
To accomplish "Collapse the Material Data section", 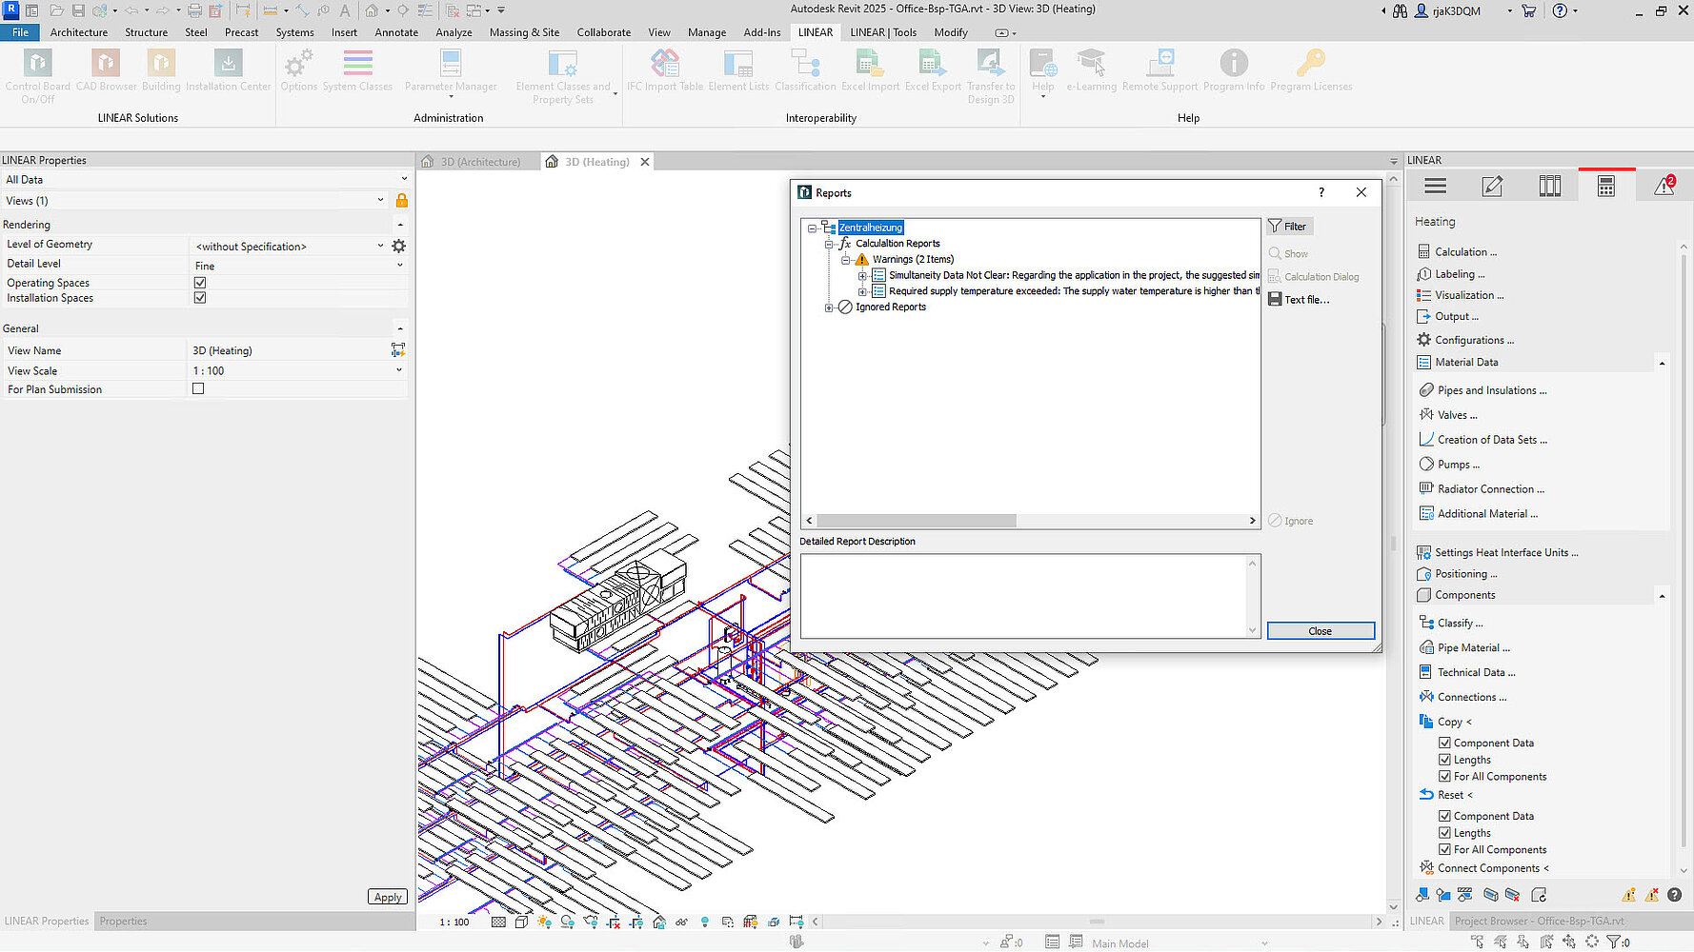I will coord(1662,363).
